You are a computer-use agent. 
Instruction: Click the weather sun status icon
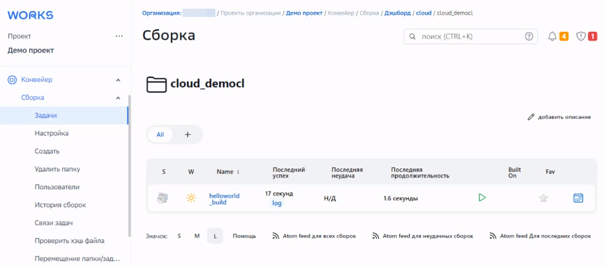pyautogui.click(x=191, y=198)
